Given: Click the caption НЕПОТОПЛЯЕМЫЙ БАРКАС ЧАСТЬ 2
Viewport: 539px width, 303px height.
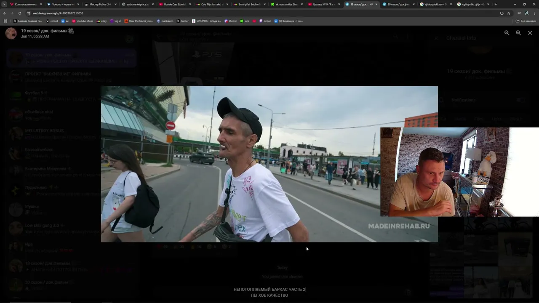Looking at the screenshot, I should click(x=269, y=290).
